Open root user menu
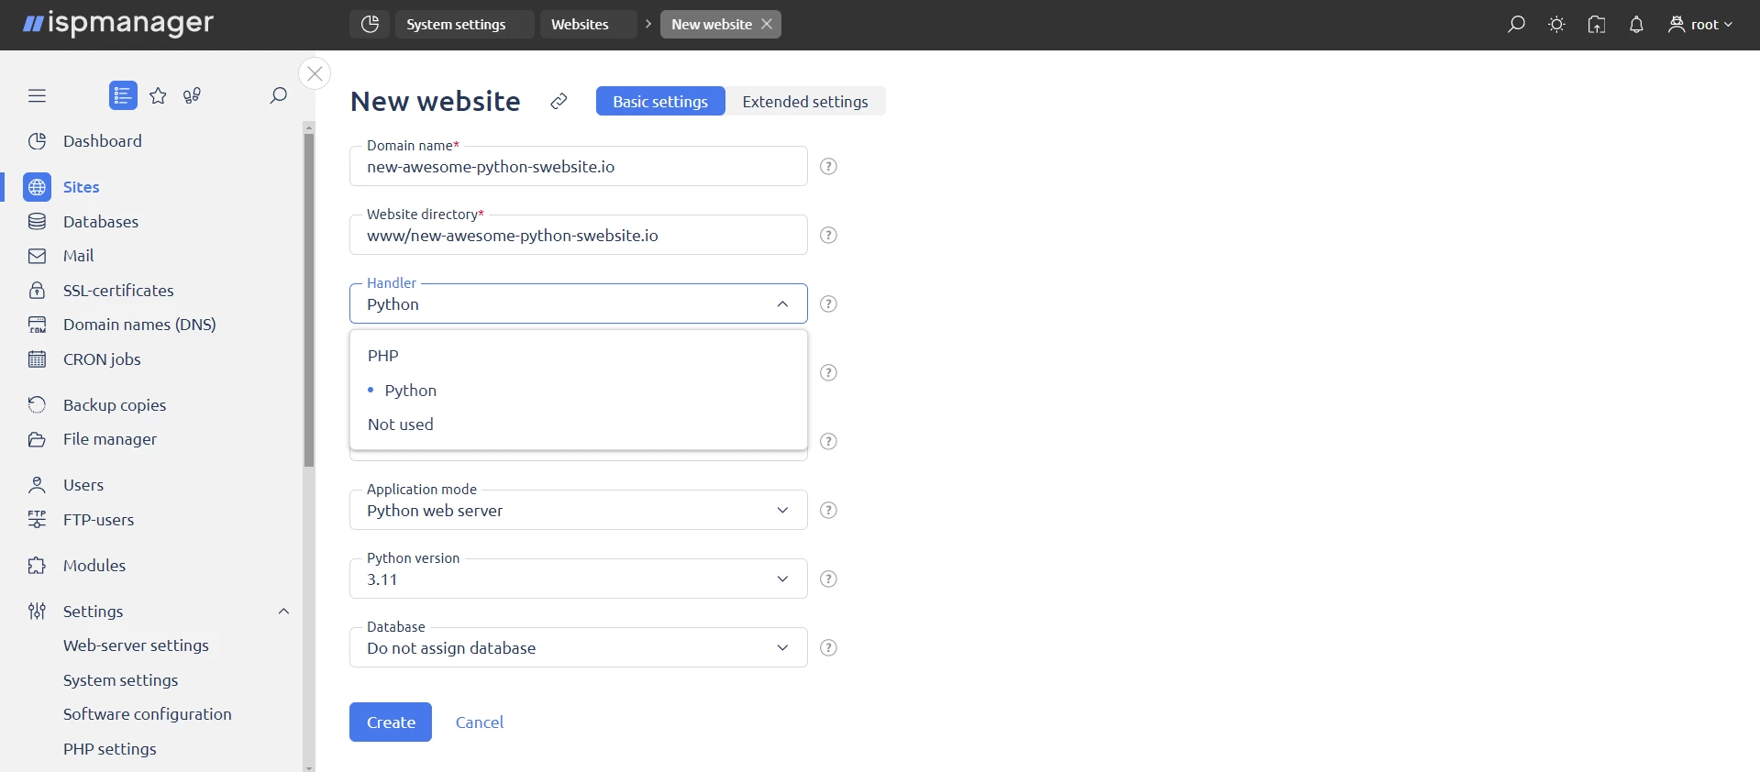Image resolution: width=1760 pixels, height=772 pixels. point(1699,25)
